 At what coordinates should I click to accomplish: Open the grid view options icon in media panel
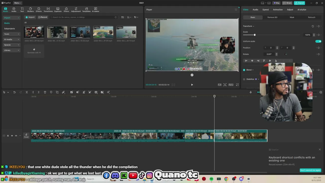click(x=123, y=17)
